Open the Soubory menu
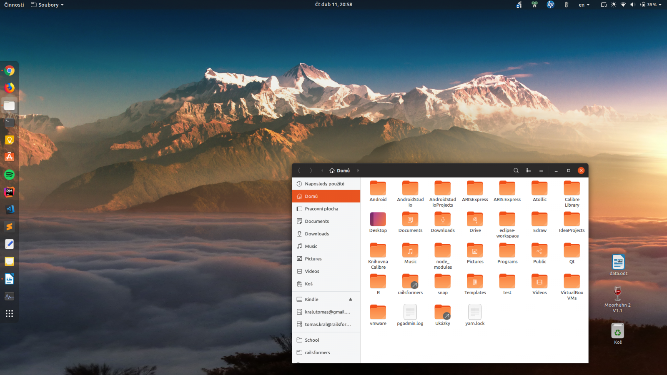 click(x=46, y=5)
